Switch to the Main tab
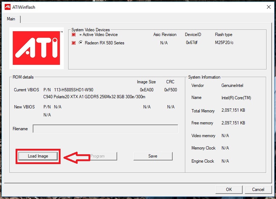Viewport: 276px width, 199px height. point(11,19)
